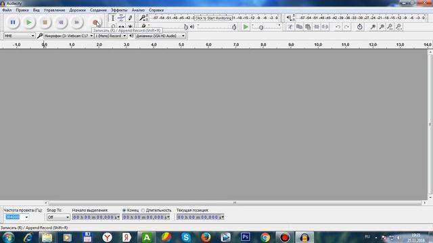This screenshot has height=243, width=433.
Task: Select the Draw pencil tool
Action: click(x=130, y=18)
